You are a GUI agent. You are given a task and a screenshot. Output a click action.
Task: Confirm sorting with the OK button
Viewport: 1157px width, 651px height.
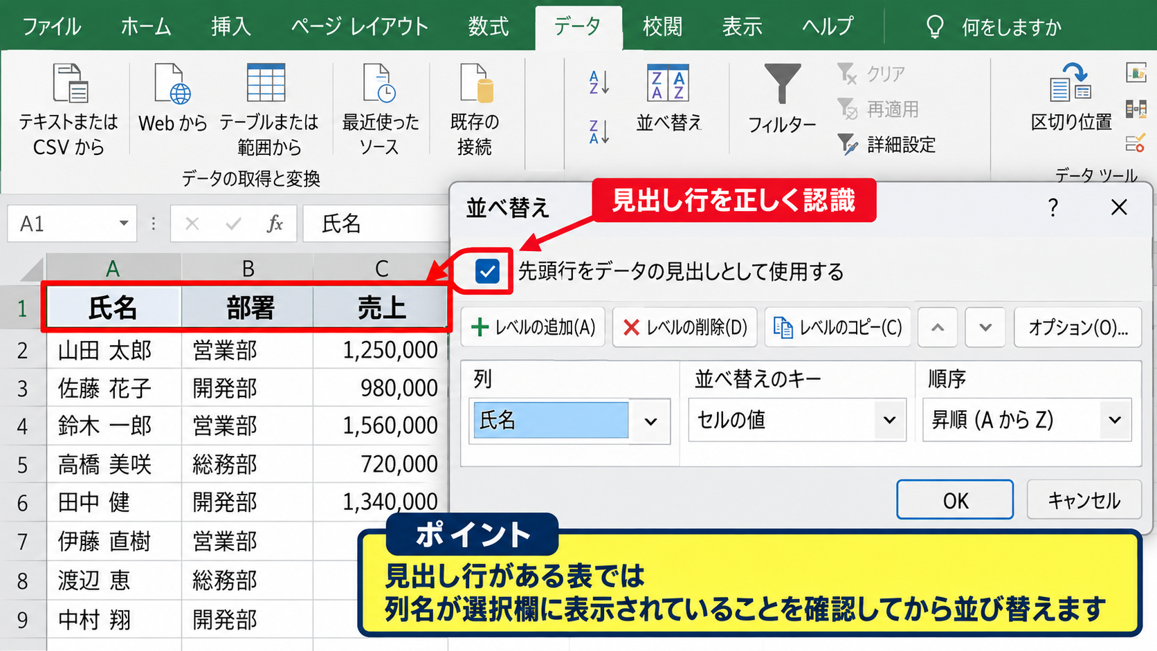(x=955, y=499)
